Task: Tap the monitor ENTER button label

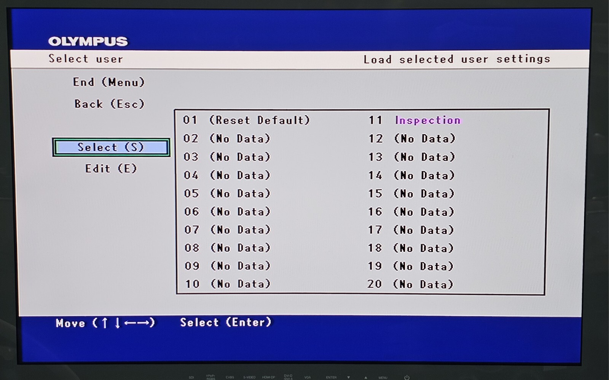Action: coord(331,377)
